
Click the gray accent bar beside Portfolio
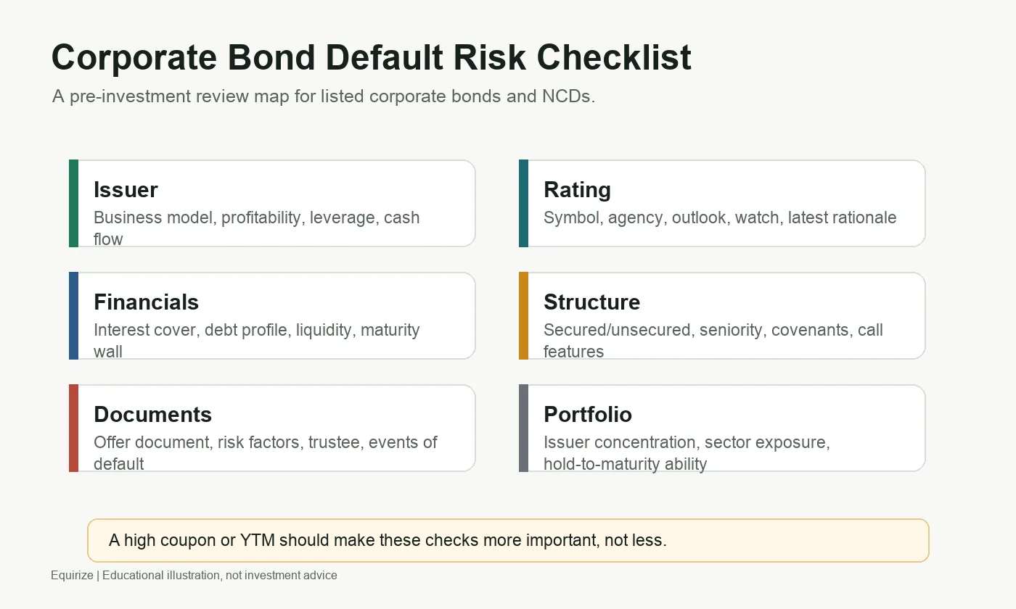[x=523, y=428]
